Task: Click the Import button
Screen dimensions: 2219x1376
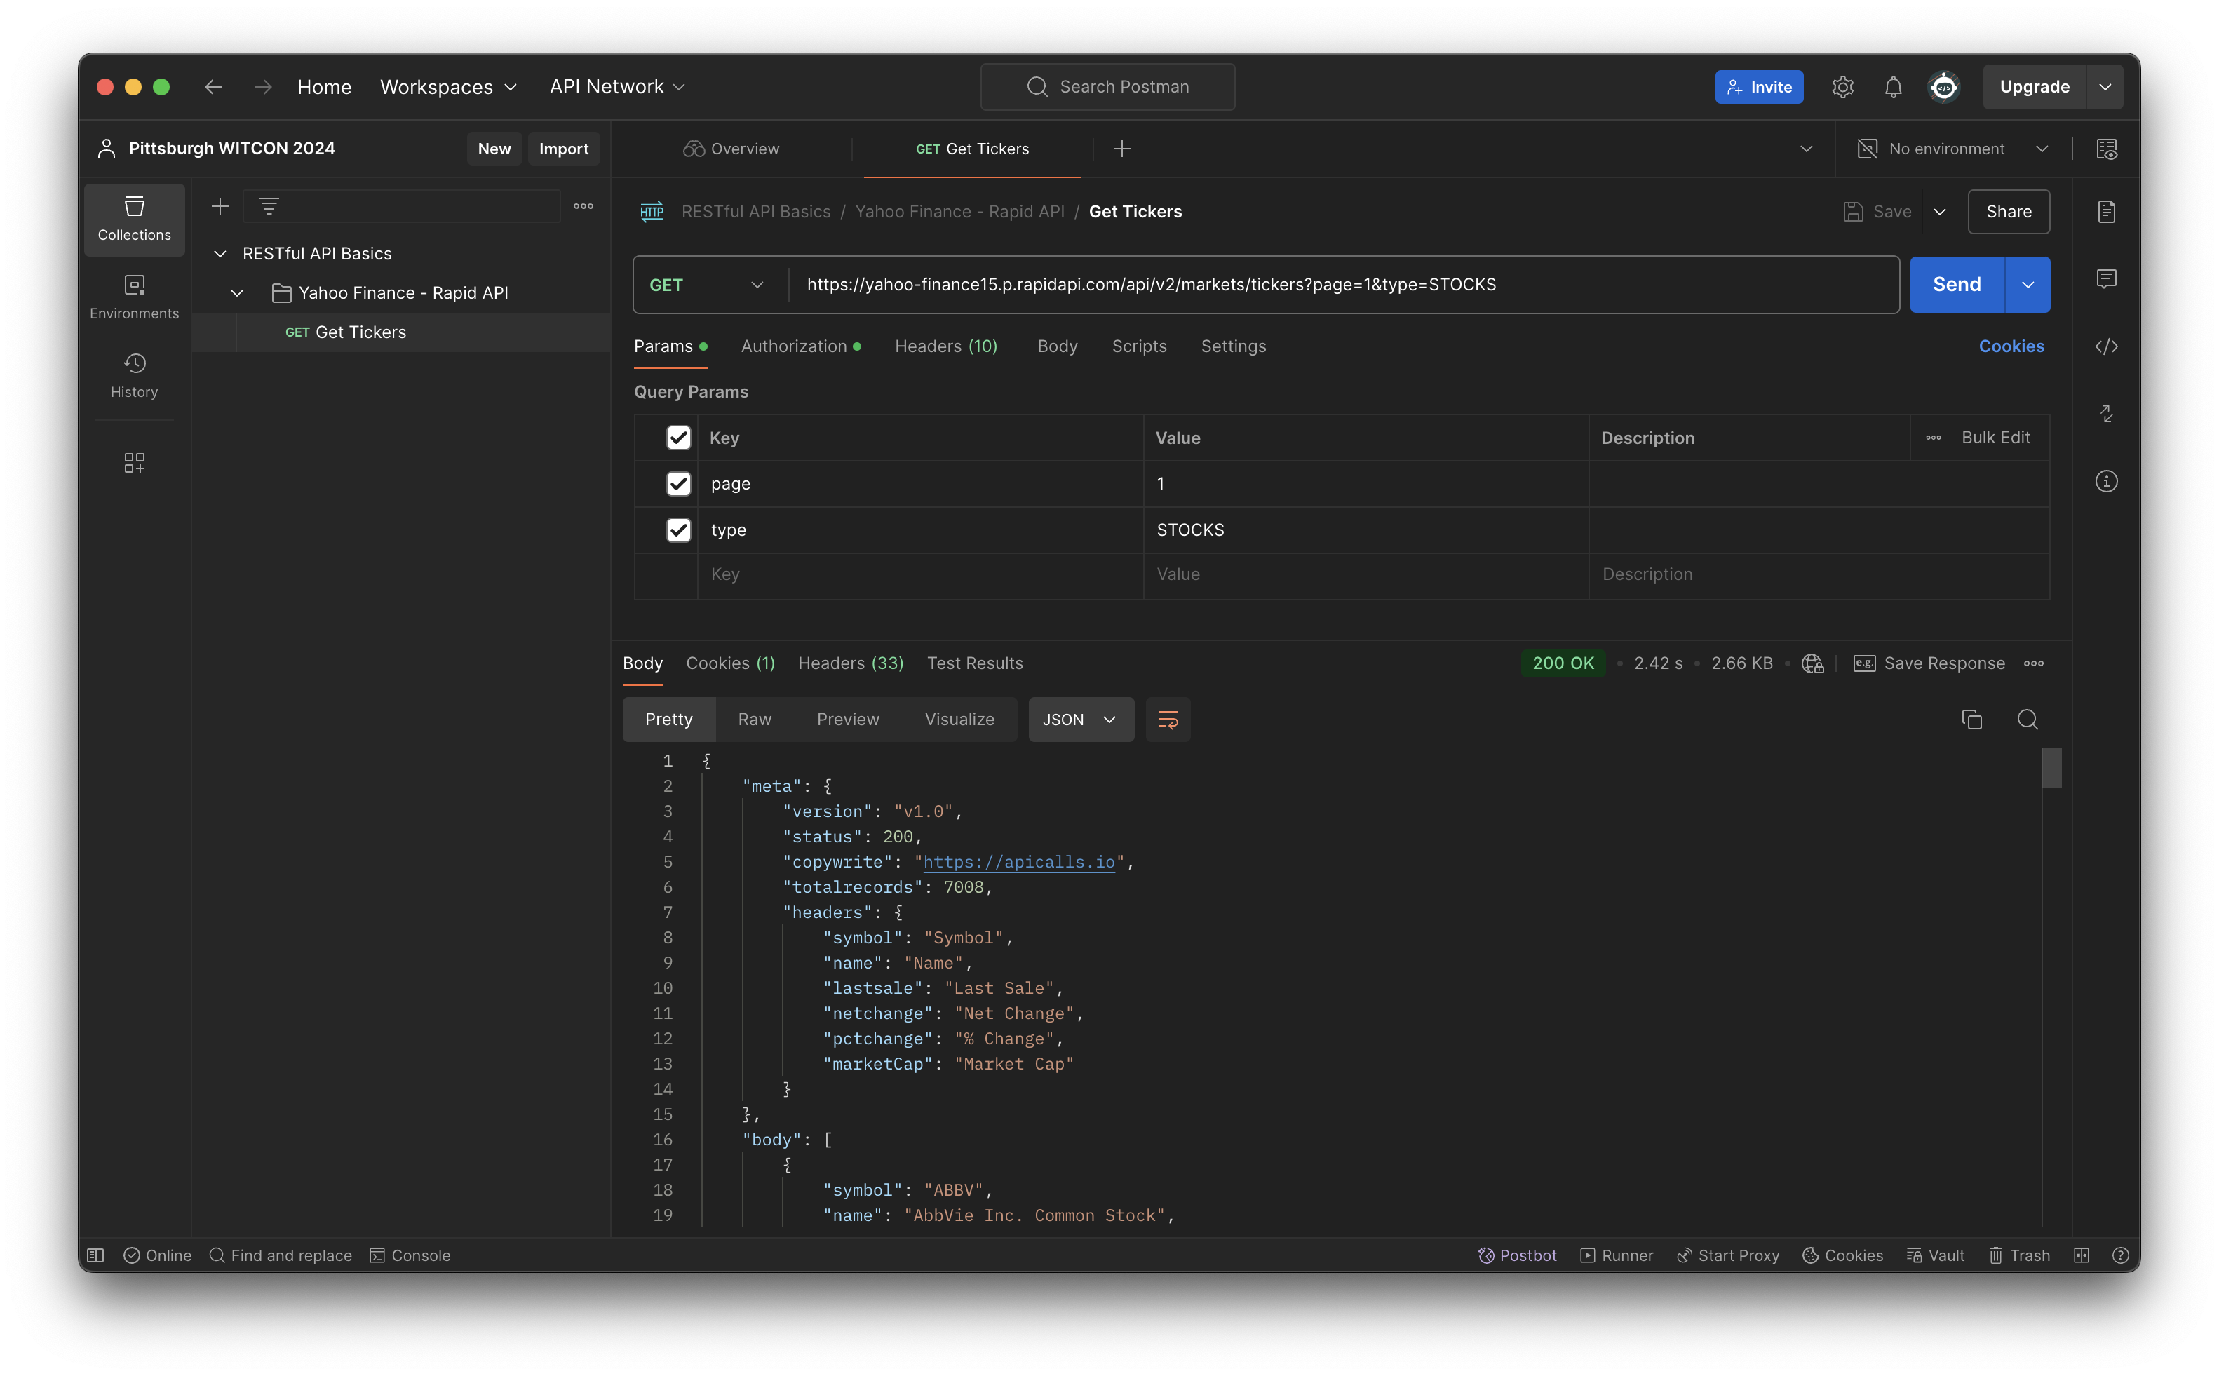Action: [563, 149]
